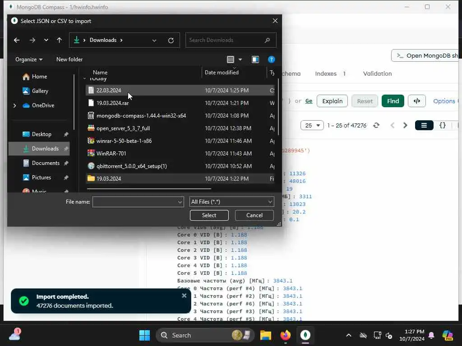
Task: Expand the query Options
Action: click(444, 101)
